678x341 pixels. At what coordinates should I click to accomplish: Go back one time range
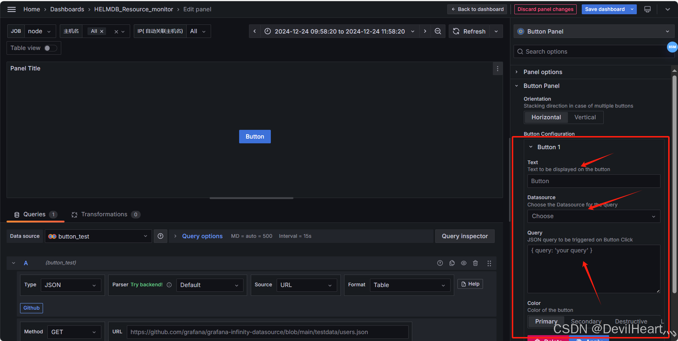255,31
